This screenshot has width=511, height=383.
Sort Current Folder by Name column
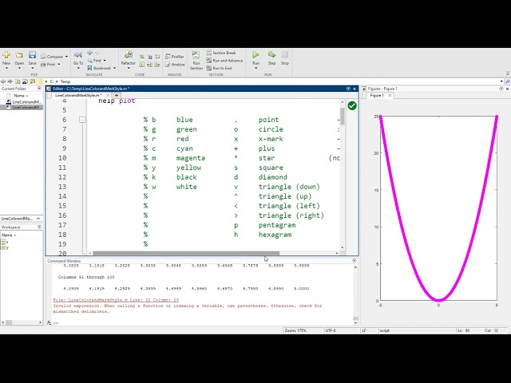pos(21,96)
